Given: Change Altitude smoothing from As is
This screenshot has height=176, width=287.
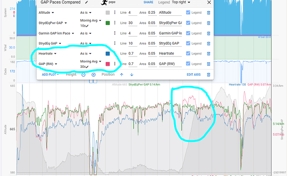Looking at the screenshot, I should coord(86,12).
